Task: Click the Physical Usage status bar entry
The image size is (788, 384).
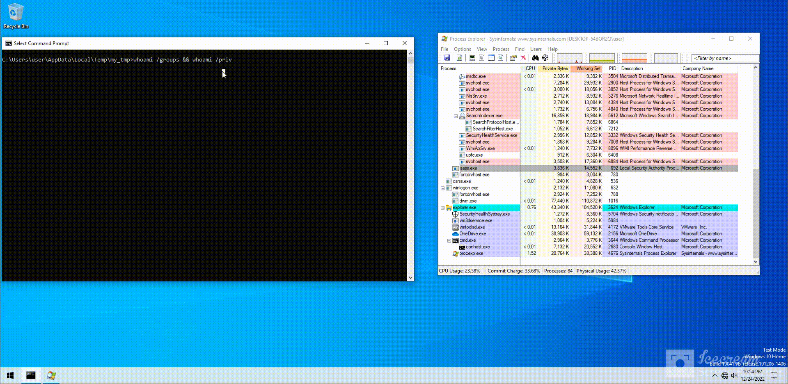Action: click(x=601, y=271)
